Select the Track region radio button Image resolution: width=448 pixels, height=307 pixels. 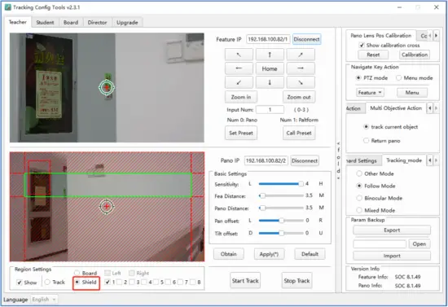pos(47,282)
